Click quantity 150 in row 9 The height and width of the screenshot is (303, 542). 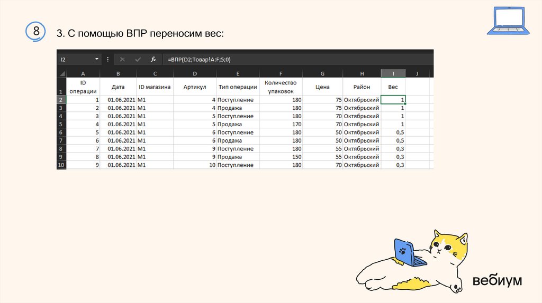point(281,157)
